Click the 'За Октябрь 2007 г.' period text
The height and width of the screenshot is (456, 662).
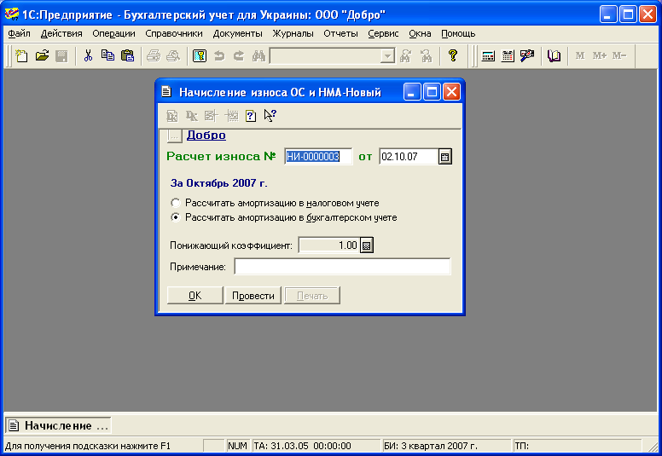point(218,183)
